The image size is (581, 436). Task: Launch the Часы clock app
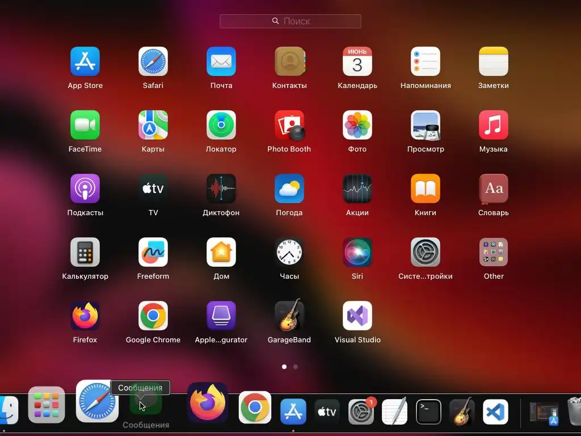point(289,252)
